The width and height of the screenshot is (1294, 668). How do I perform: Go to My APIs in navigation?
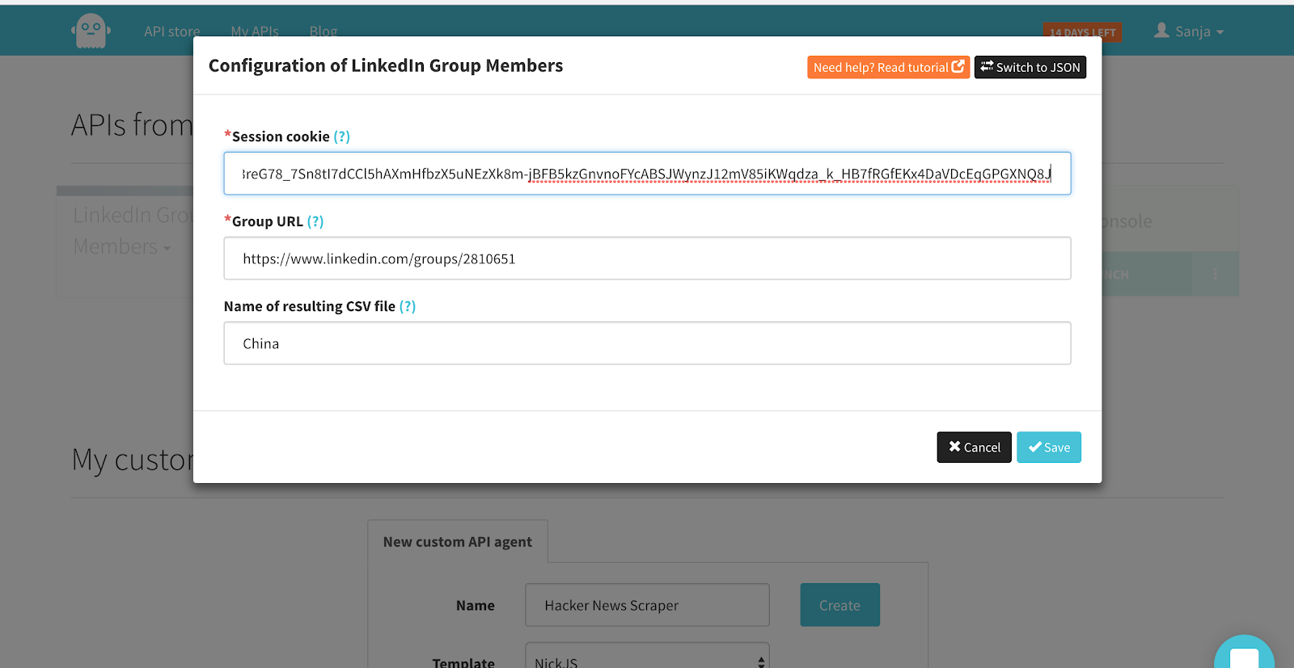click(x=255, y=32)
